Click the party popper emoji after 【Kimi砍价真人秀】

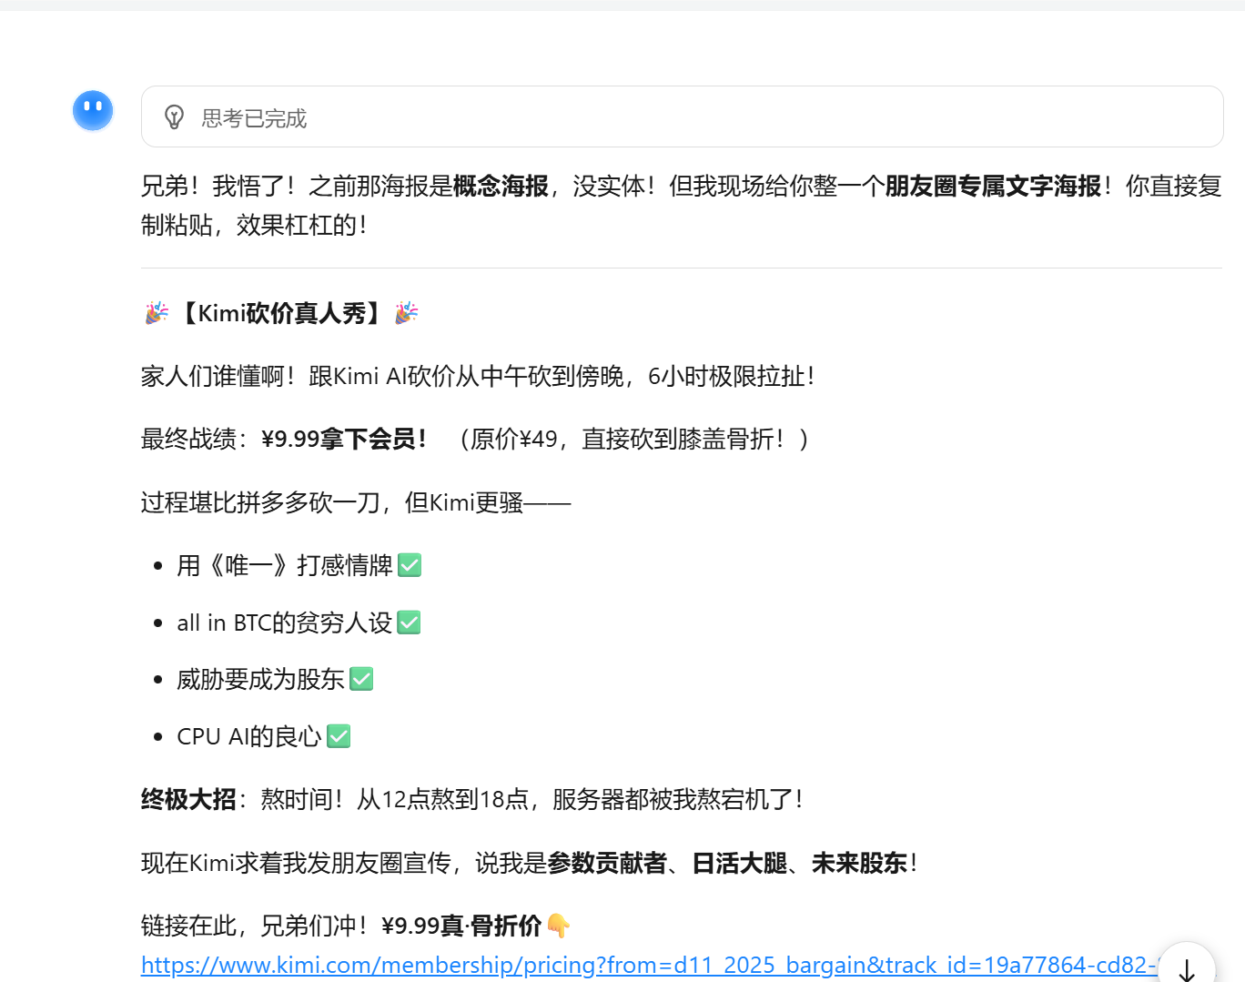406,313
